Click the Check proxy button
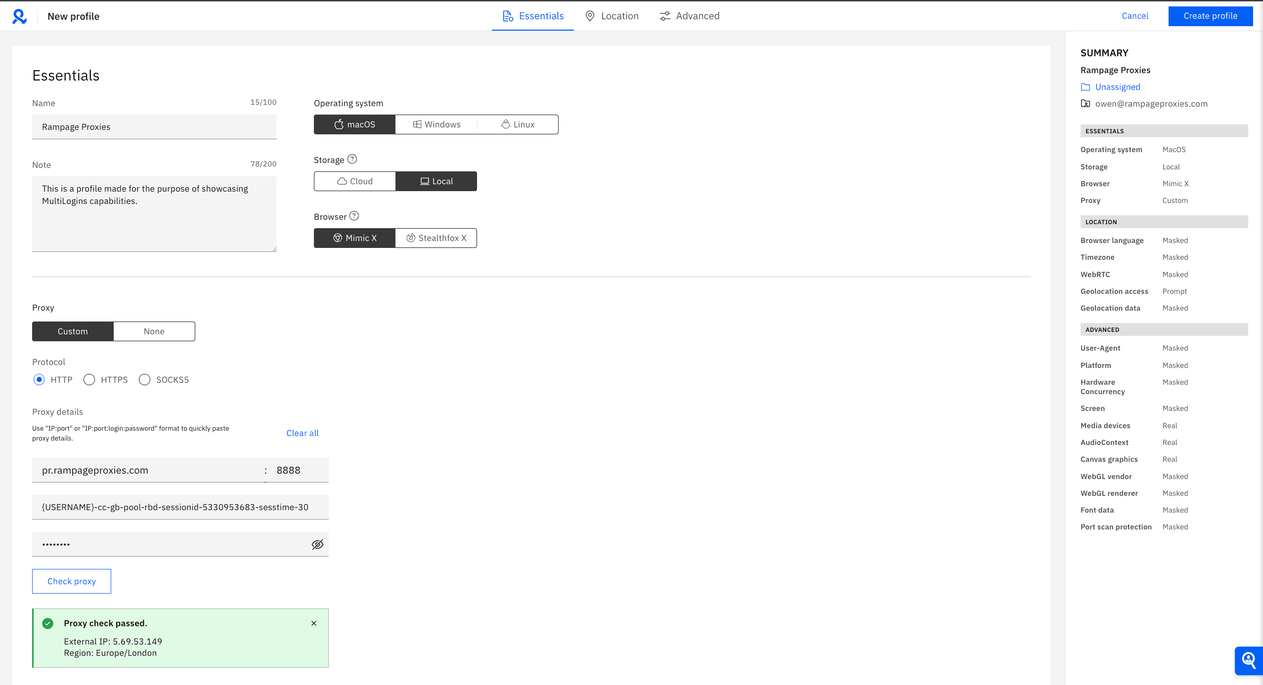Image resolution: width=1263 pixels, height=685 pixels. point(72,581)
